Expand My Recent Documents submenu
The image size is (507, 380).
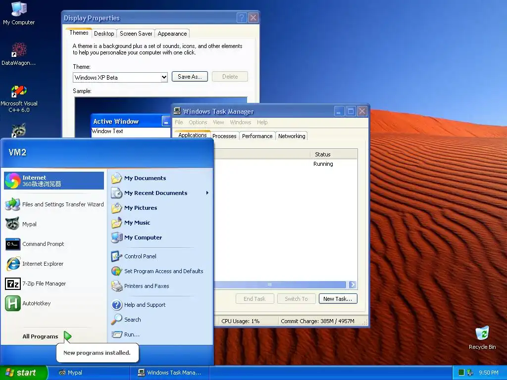click(x=160, y=193)
